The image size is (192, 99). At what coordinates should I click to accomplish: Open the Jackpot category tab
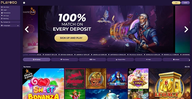tap(176, 60)
